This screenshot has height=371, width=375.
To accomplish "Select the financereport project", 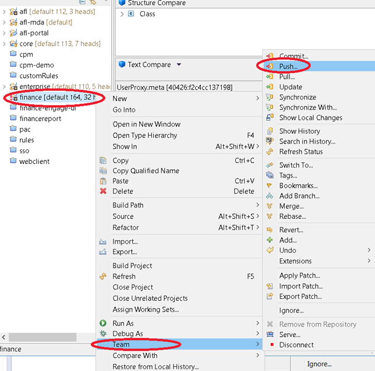I will point(40,118).
